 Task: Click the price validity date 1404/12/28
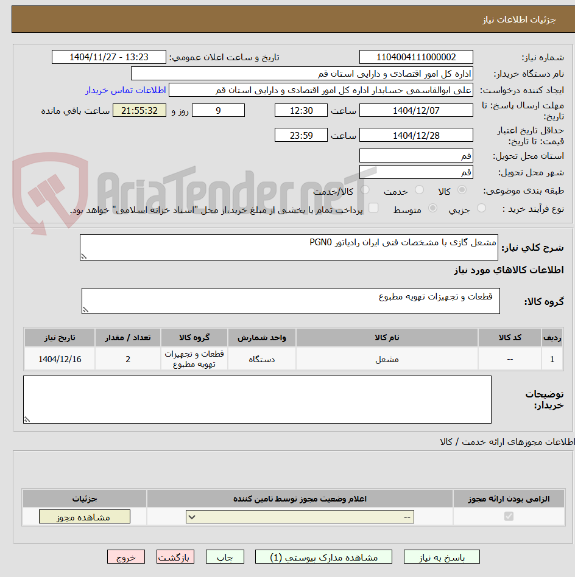[x=416, y=135]
